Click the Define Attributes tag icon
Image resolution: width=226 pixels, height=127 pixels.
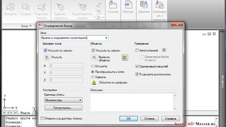tap(60, 7)
